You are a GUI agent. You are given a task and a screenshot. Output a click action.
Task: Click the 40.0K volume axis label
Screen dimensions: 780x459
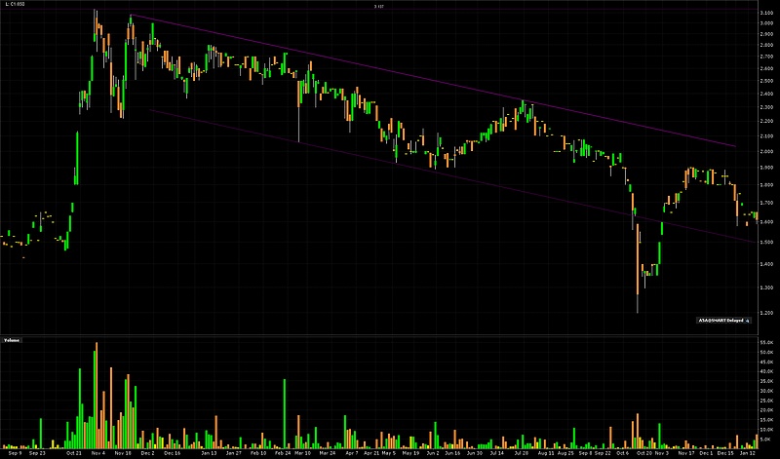[766, 371]
